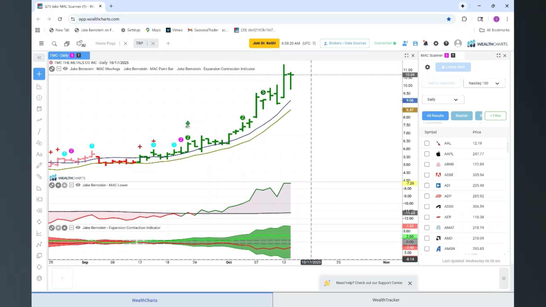Viewport: 546px width, 307px height.
Task: Bookmark this page with the star
Action: (449, 19)
